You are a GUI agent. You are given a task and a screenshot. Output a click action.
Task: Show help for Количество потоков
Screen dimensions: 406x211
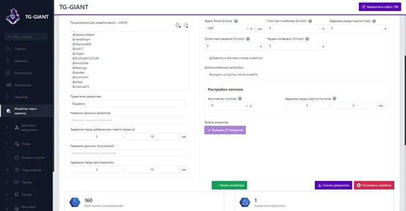click(x=240, y=99)
